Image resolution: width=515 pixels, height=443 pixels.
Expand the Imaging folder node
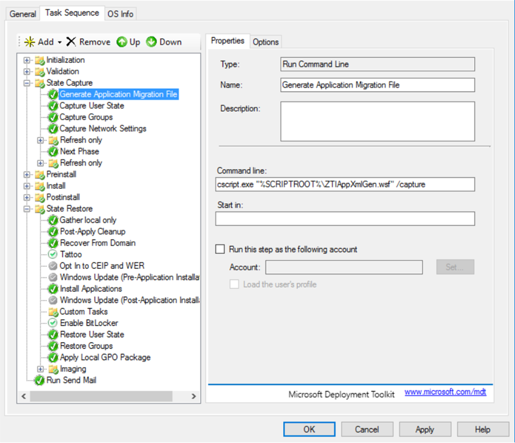point(40,369)
